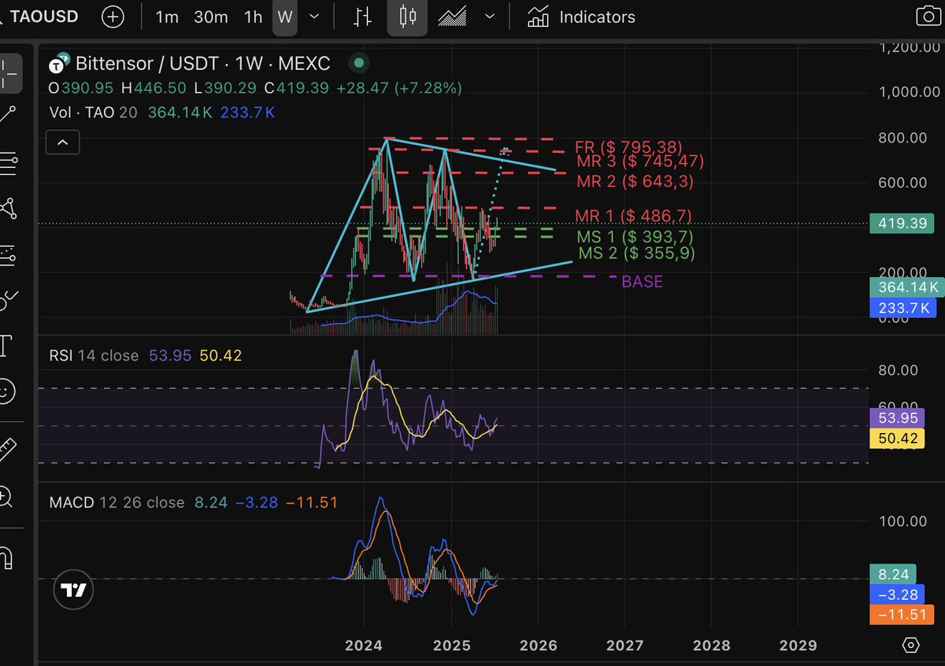945x666 pixels.
Task: Select the purple BASE label
Action: (x=643, y=282)
